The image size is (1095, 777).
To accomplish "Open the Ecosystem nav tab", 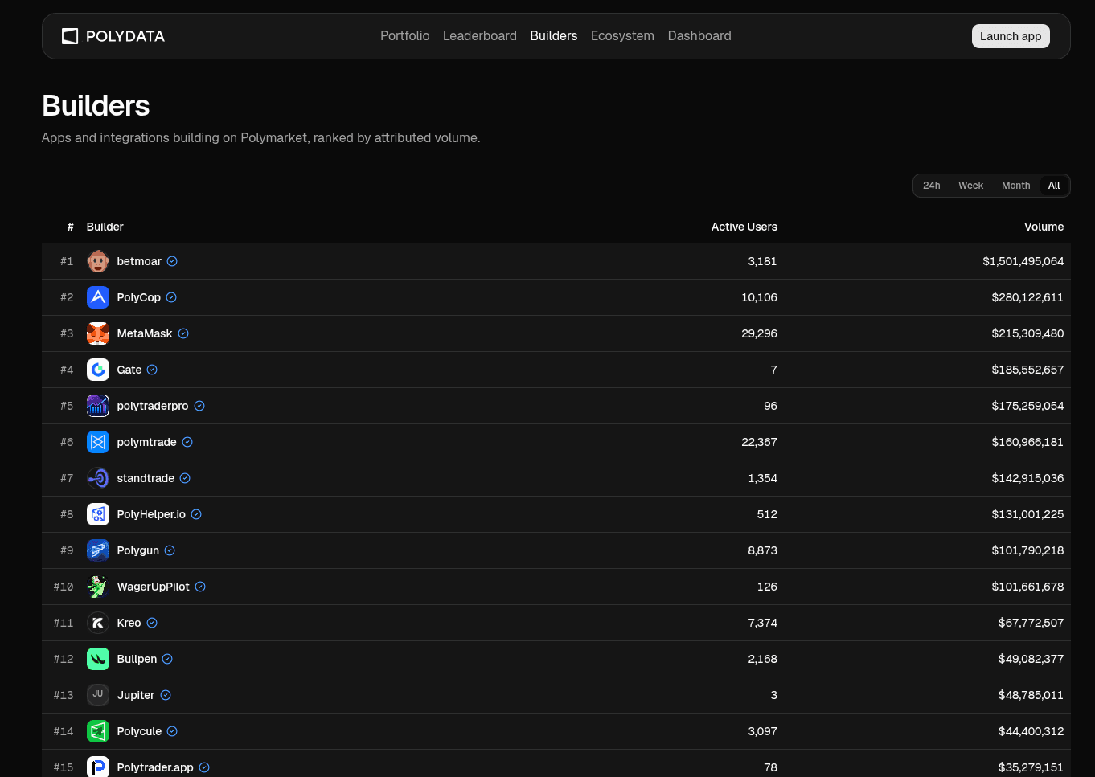I will [622, 36].
